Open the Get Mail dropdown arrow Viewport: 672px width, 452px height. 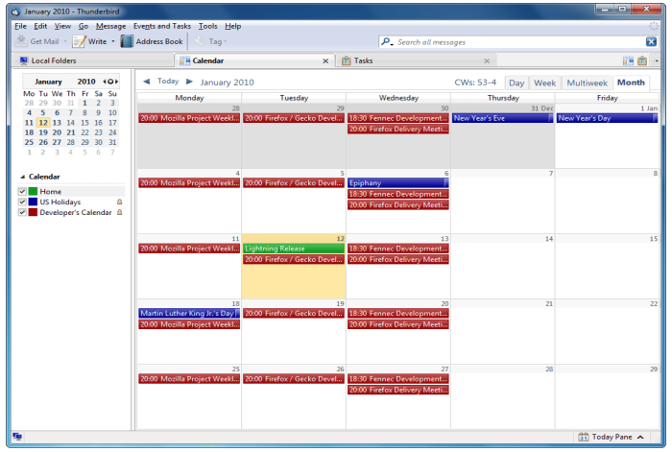[65, 41]
